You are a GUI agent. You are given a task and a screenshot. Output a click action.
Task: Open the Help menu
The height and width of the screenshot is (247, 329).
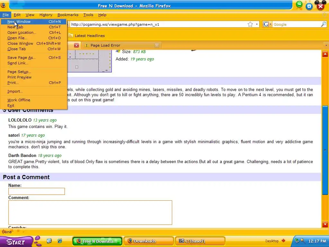[102, 15]
